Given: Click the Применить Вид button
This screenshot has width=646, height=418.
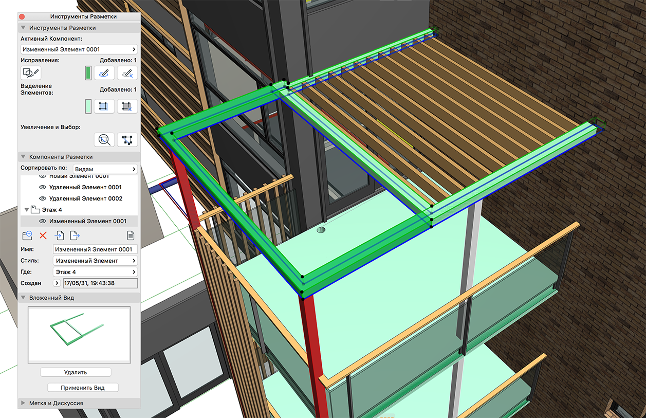Looking at the screenshot, I should 83,388.
